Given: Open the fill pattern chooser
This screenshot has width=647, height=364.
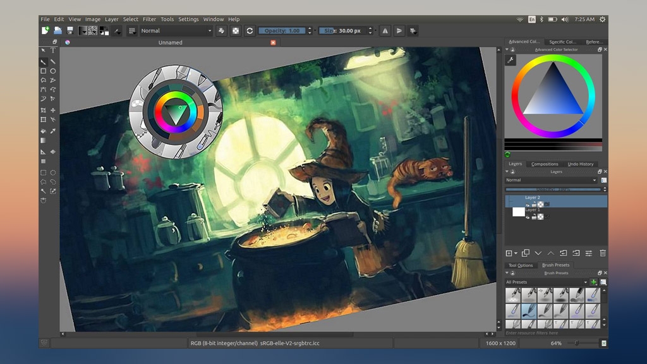Looking at the screenshot, I should pos(93,30).
